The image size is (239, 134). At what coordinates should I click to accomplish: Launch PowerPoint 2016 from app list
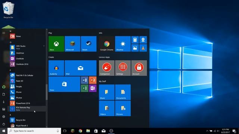[27, 103]
